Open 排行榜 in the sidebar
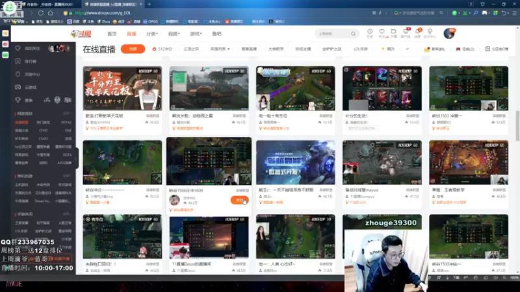 [26, 61]
